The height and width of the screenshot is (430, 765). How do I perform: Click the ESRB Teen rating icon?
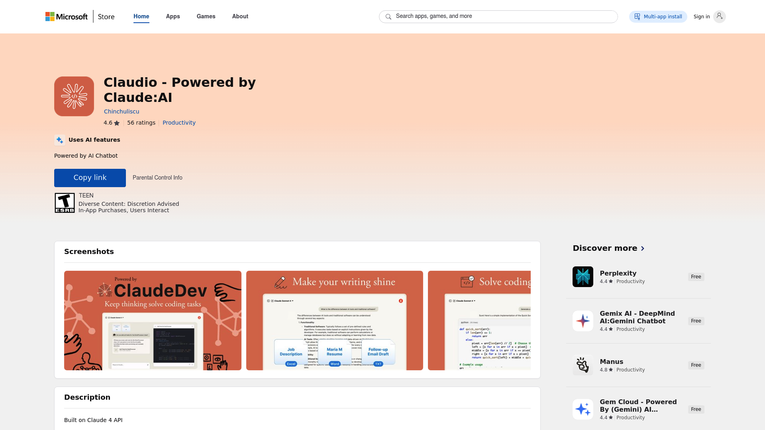point(65,203)
